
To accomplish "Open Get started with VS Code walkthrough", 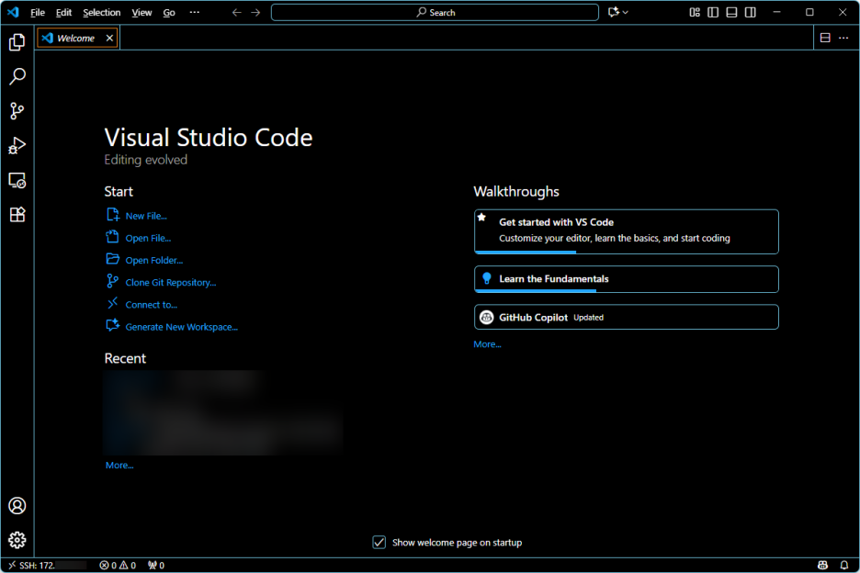I will coord(627,231).
